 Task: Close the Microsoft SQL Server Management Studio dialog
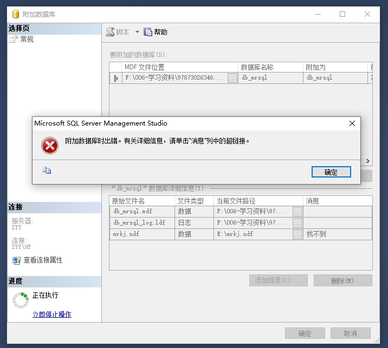352,123
